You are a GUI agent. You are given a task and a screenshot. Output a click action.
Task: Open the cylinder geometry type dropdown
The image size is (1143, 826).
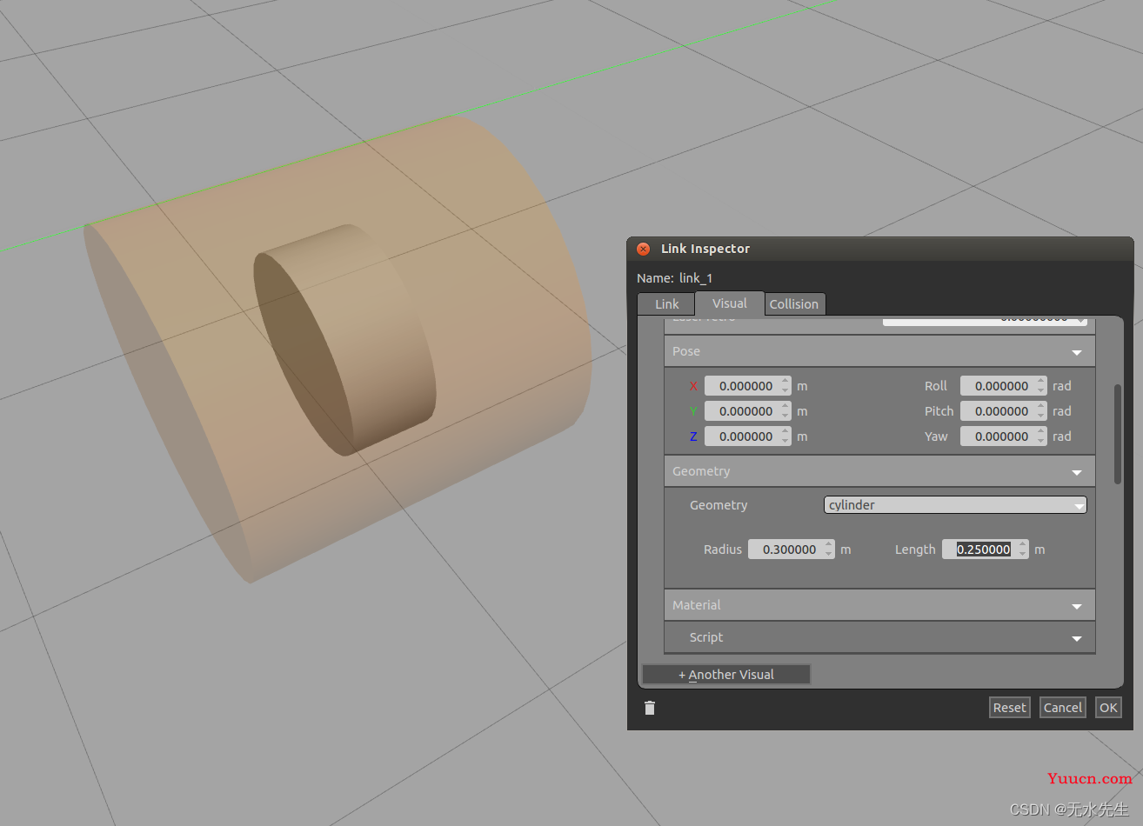[955, 505]
